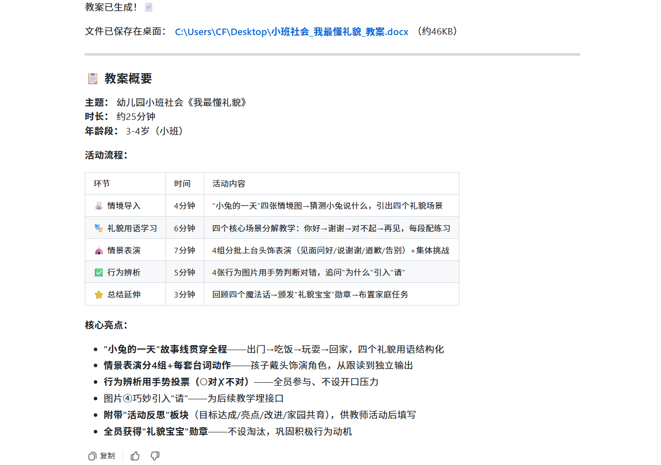Click the star icon in 总结延伸 row
This screenshot has height=465, width=661.
pyautogui.click(x=99, y=294)
